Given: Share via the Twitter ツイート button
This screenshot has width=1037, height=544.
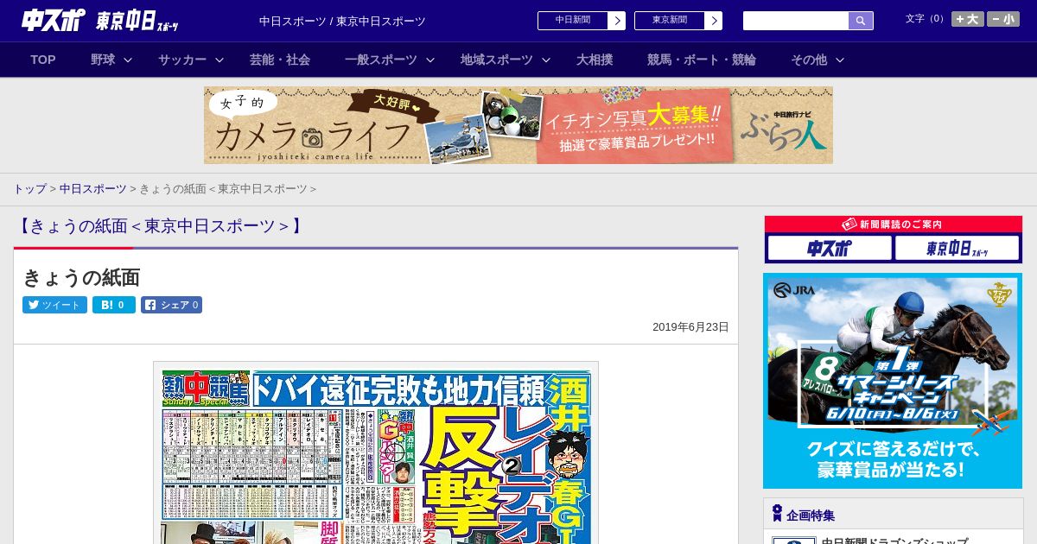Looking at the screenshot, I should 54,305.
